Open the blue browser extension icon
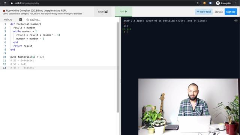The width and height of the screenshot is (240, 135). pyautogui.click(x=210, y=3)
